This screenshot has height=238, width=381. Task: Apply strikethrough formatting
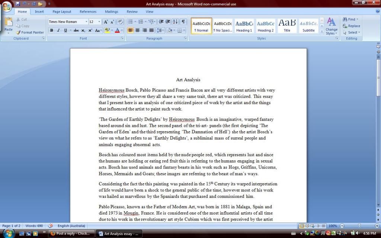76,30
